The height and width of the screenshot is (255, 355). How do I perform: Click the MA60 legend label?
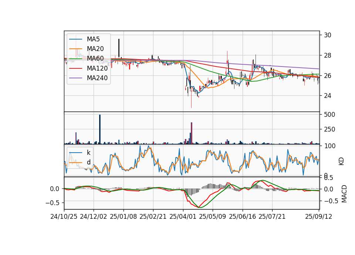tap(95, 59)
